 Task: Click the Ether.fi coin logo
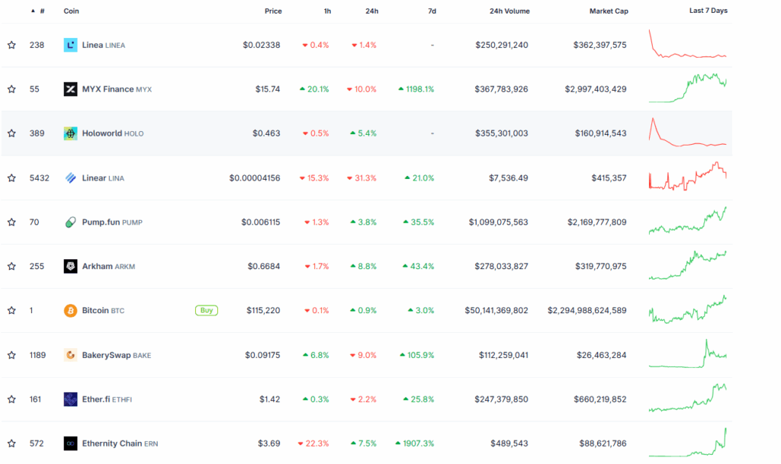click(x=70, y=399)
